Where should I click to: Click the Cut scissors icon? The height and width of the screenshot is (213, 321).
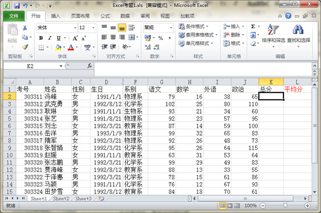(25, 28)
